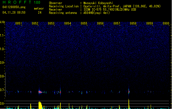172x109 pixels.
Task: Click the 0859 time axis marker
Action: (150, 23)
